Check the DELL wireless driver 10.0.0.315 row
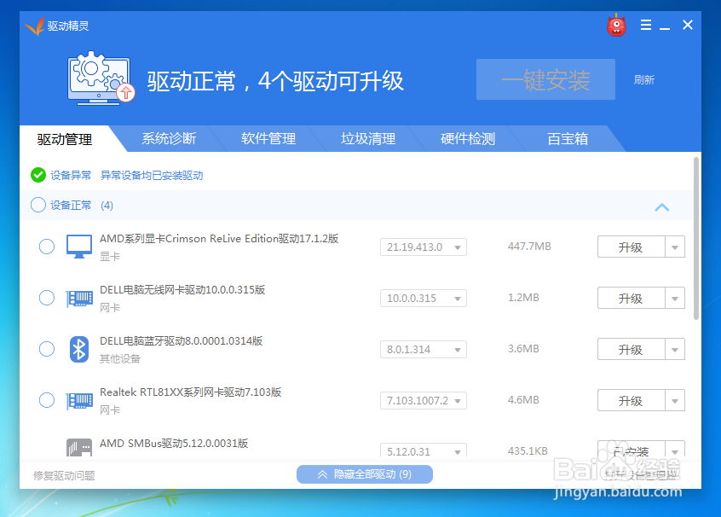The height and width of the screenshot is (517, 721). (46, 298)
